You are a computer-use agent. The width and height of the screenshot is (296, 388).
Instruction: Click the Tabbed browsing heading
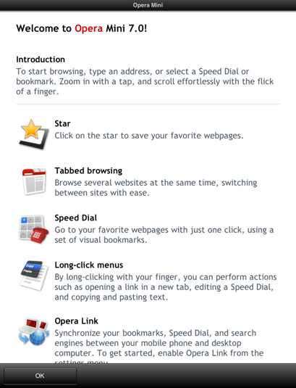click(x=88, y=170)
